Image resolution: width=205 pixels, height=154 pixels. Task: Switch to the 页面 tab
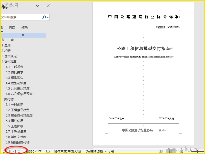click(12, 27)
